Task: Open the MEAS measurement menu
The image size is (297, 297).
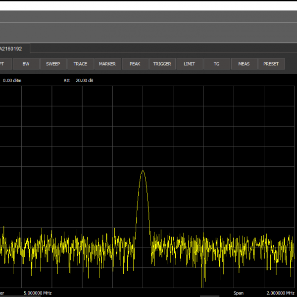Action: [244, 64]
